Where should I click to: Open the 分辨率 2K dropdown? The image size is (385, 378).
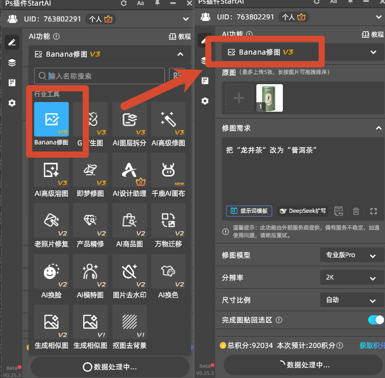tap(352, 278)
